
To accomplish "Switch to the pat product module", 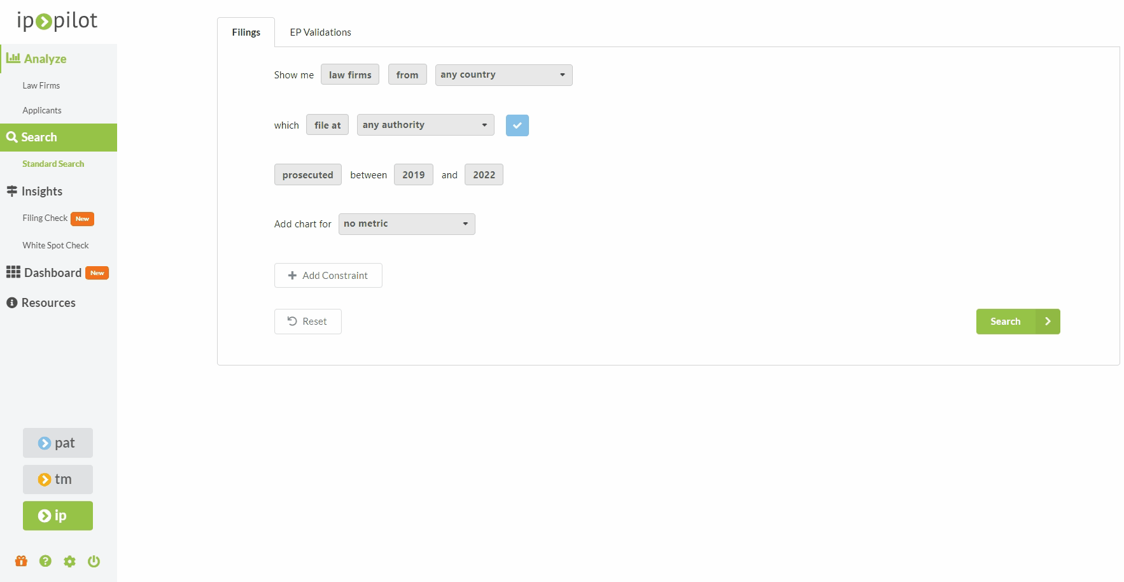I will tap(58, 443).
